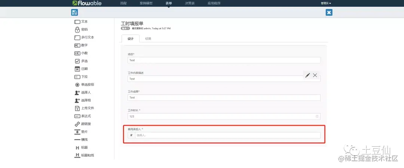Viewport: 404px width, 168px height.
Task: Click the 工作内容描述 field label
Action: click(x=135, y=73)
